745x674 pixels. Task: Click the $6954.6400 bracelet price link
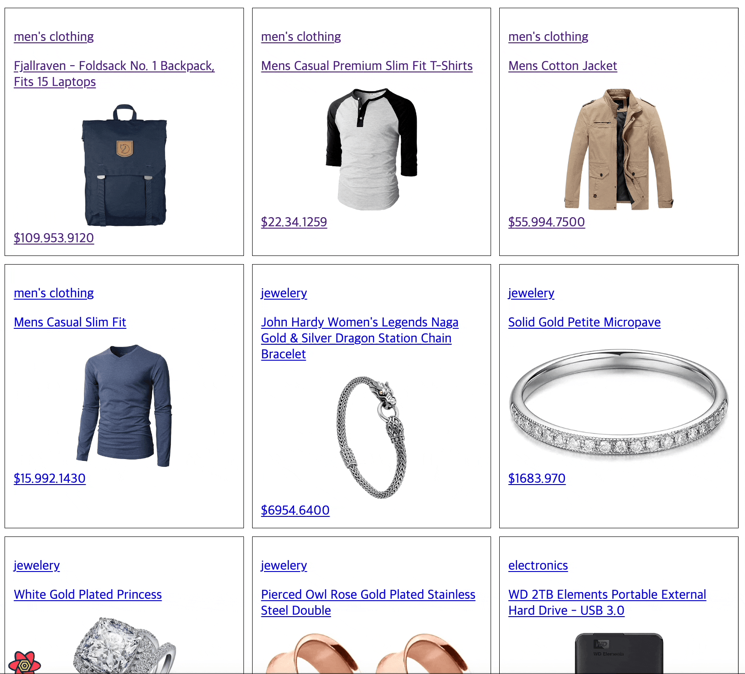295,511
